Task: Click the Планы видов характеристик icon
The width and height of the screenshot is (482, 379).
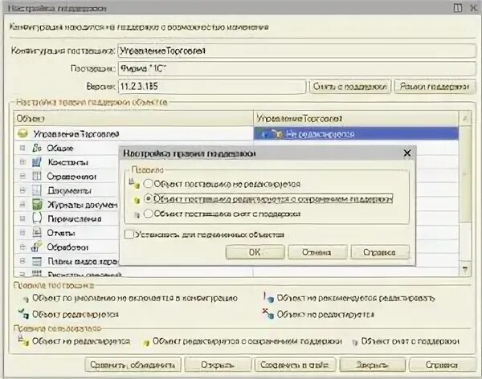Action: tap(37, 261)
